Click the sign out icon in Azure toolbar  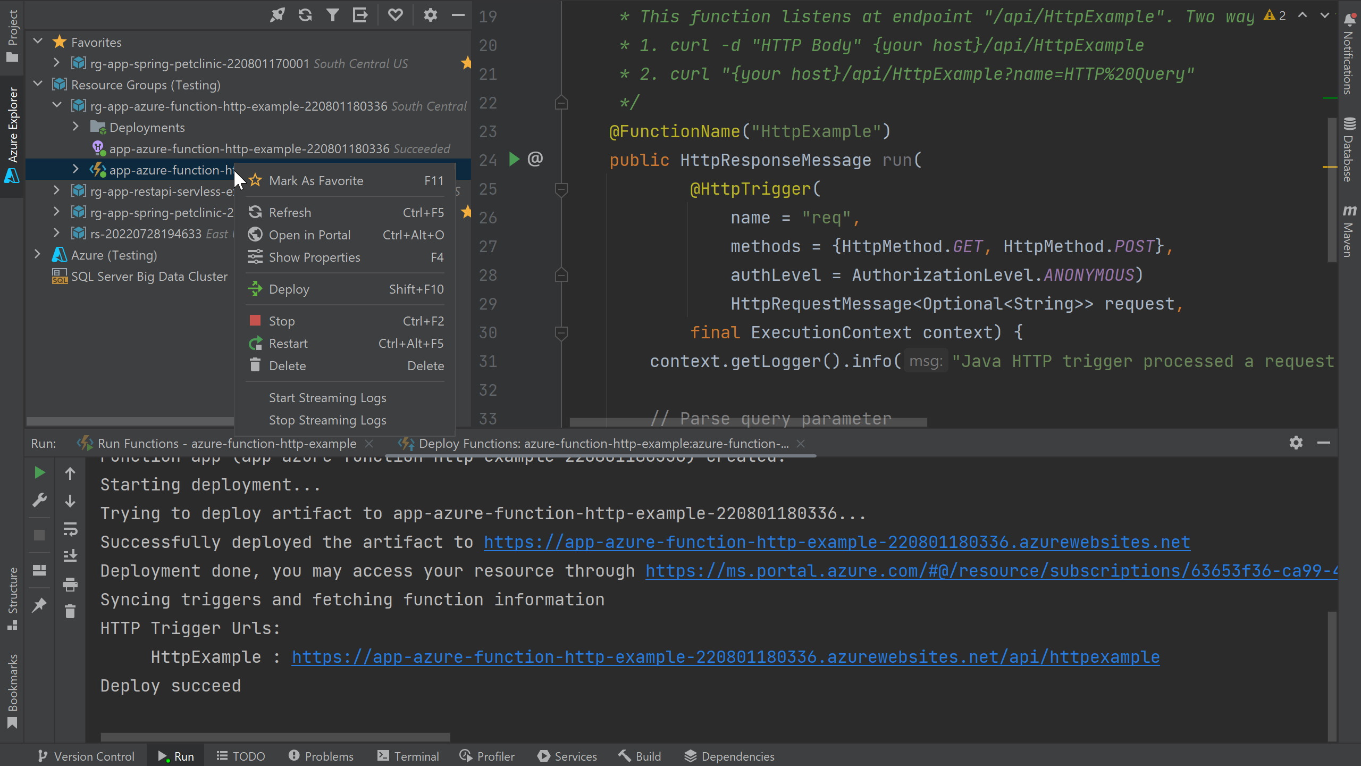(x=360, y=15)
